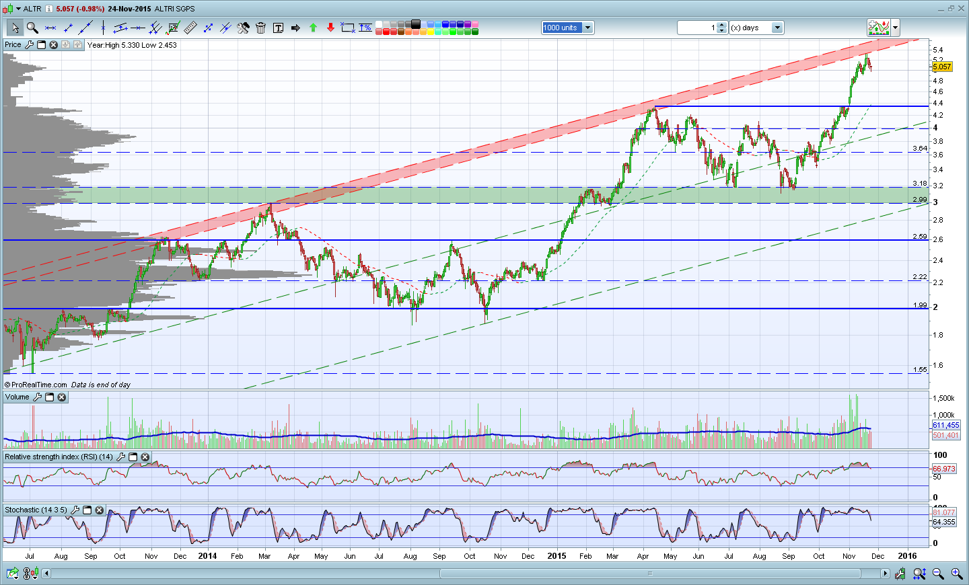
Task: Choose the green up arrow marker tool
Action: 313,28
